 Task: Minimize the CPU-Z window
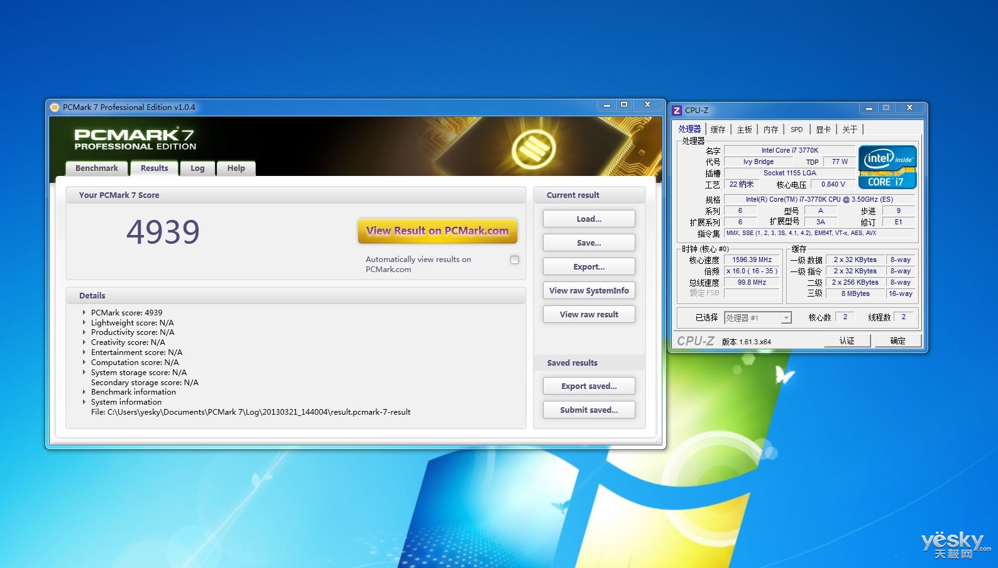(869, 108)
